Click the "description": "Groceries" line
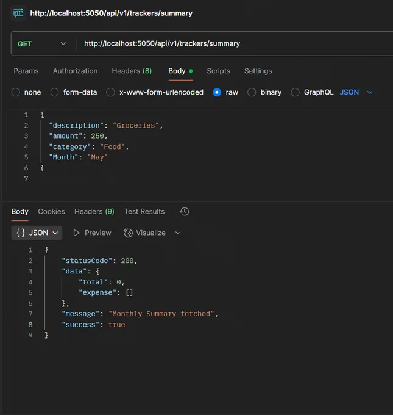This screenshot has width=393, height=415. click(106, 126)
